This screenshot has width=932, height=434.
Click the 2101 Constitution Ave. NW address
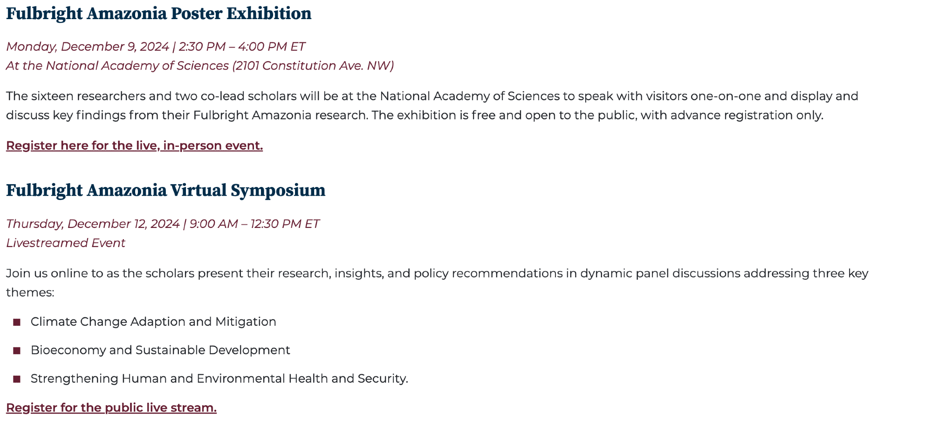point(313,66)
